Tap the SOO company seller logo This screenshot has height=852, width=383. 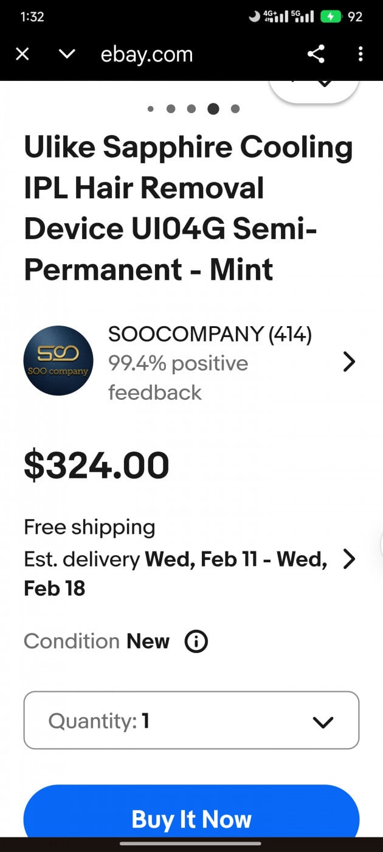(58, 361)
